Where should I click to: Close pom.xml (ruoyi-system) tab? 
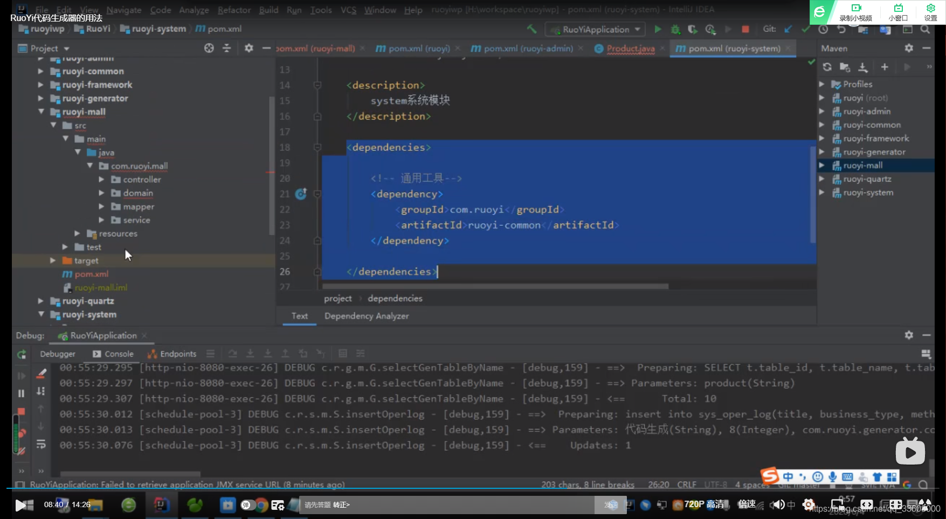pyautogui.click(x=788, y=49)
